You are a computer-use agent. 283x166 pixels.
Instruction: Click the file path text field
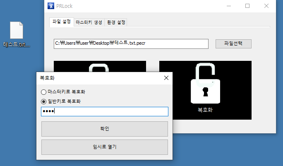[x=131, y=44]
